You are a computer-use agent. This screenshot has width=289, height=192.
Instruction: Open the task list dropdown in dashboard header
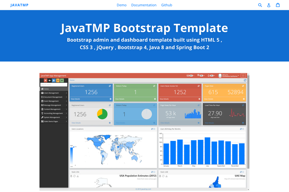[201, 76]
